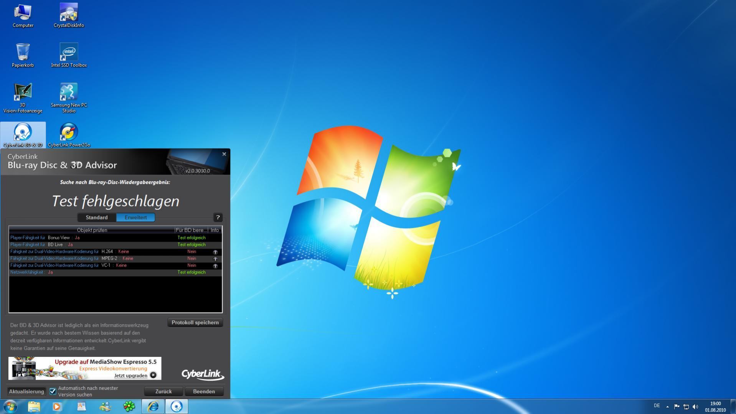Launch Intel SSD Toolbox shortcut
The width and height of the screenshot is (736, 414).
[69, 56]
